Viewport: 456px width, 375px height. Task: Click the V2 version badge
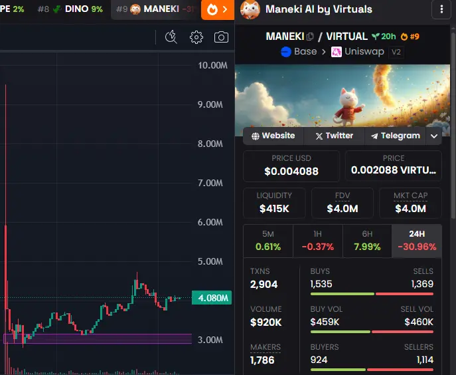(396, 52)
